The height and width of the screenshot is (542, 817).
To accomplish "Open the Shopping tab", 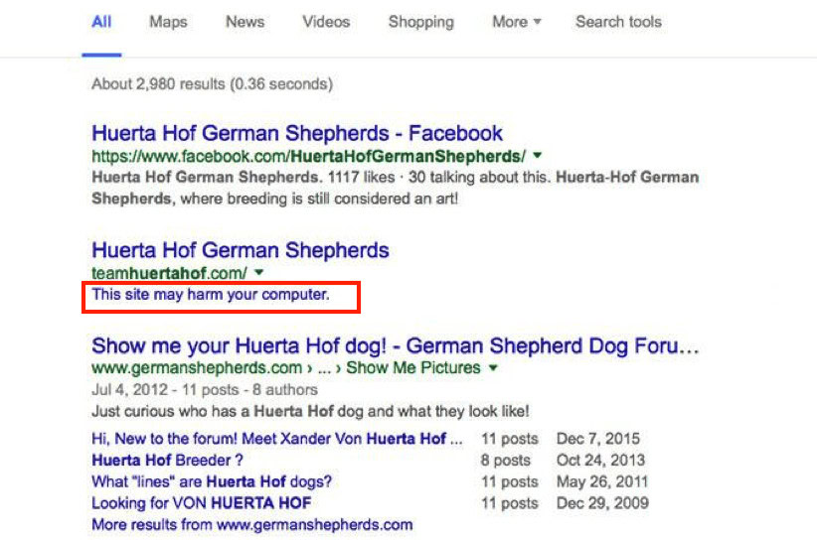I will [x=421, y=22].
